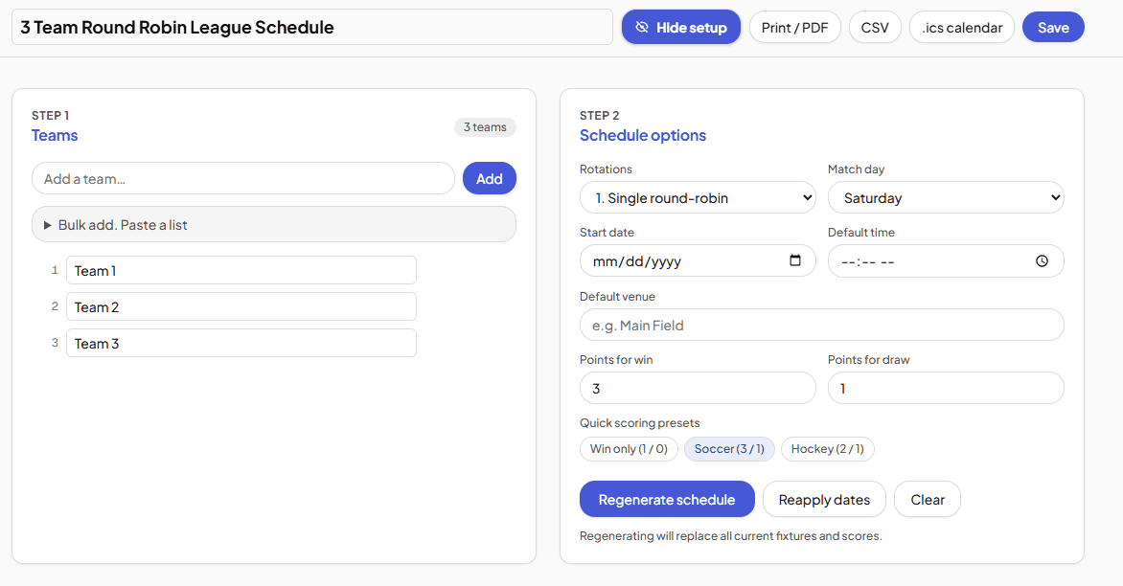Edit the Team 2 name field
The height and width of the screenshot is (586, 1123).
coord(241,307)
